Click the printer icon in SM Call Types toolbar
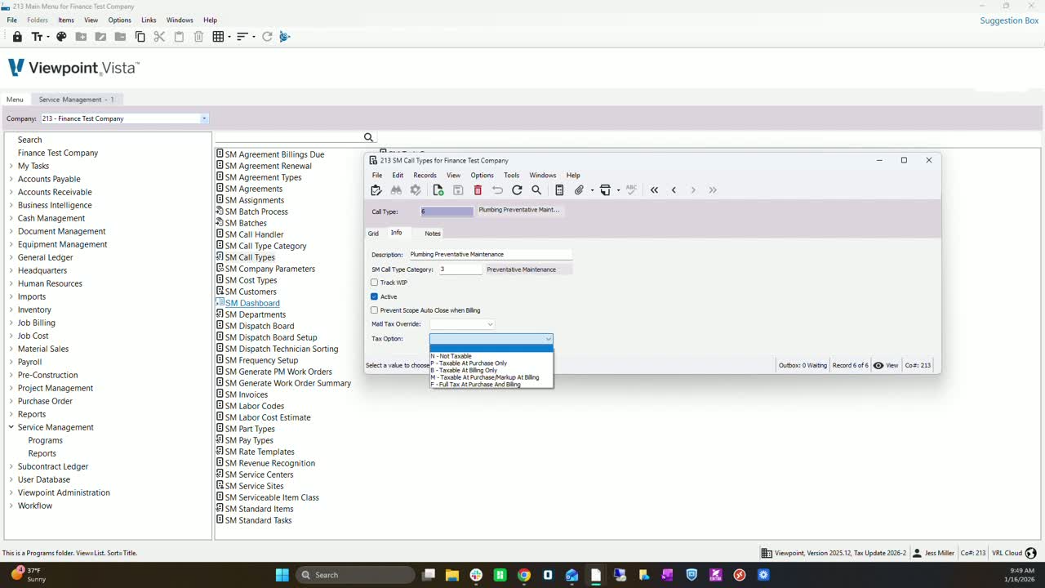Viewport: 1045px width, 588px height. [605, 190]
